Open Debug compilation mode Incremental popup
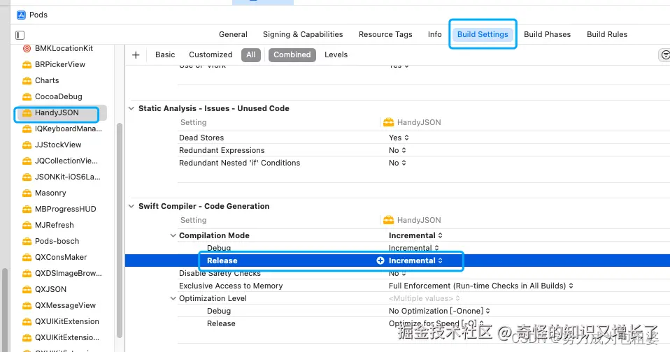 point(413,248)
